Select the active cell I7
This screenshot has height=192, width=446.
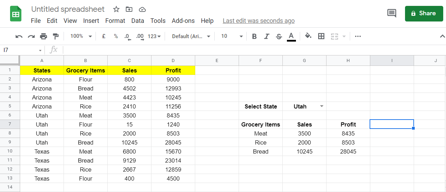(x=392, y=124)
